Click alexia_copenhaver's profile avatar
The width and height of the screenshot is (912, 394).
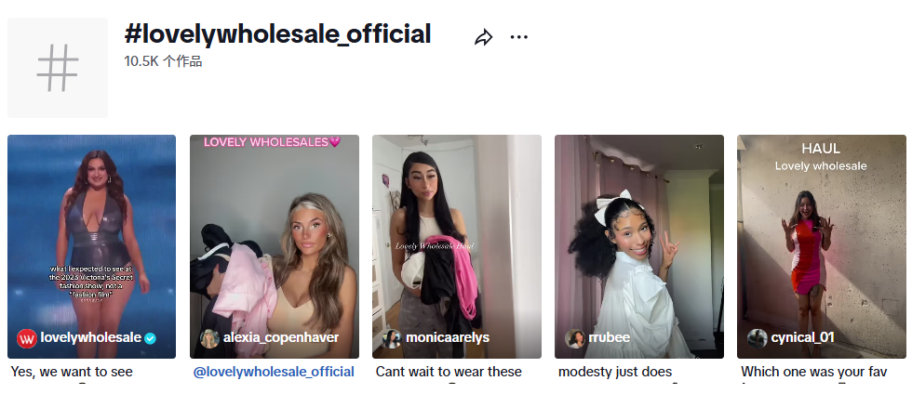(x=209, y=338)
